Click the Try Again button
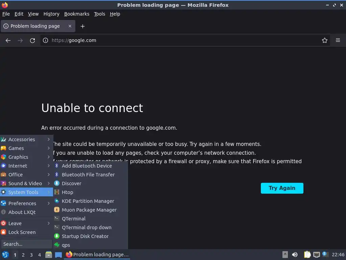 tap(282, 188)
